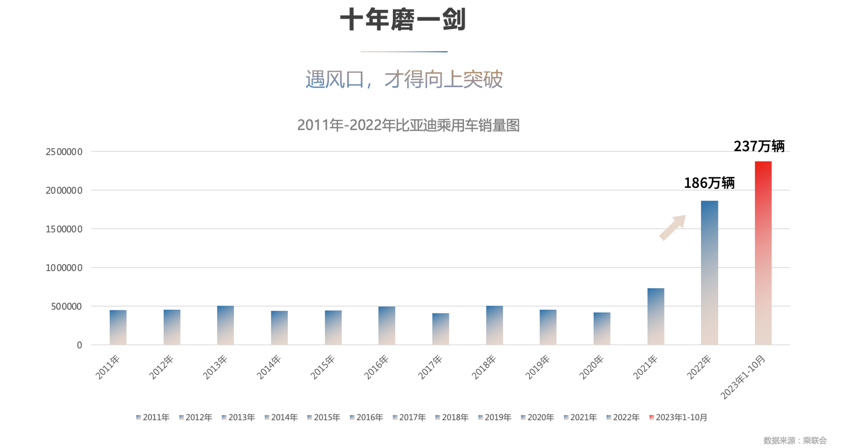The width and height of the screenshot is (865, 448).
Task: Click the 2020年 x-axis label
Action: 591,367
